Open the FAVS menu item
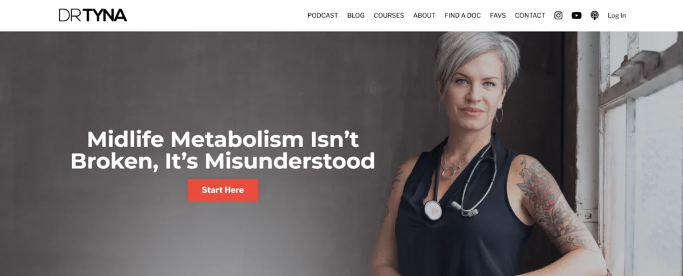 (x=498, y=16)
